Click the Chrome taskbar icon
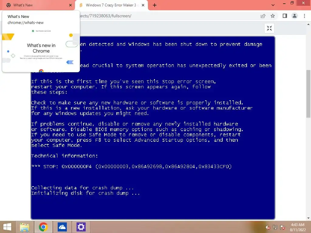Viewport: 311px width, 233px height. pyautogui.click(x=43, y=227)
